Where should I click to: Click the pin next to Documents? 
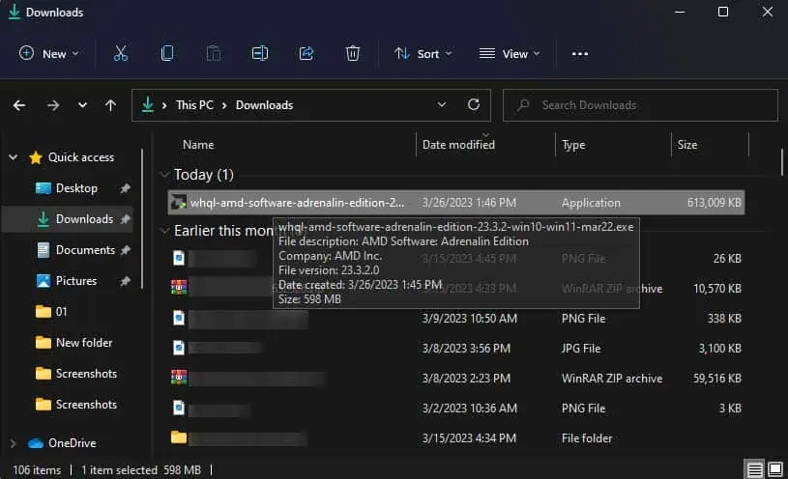pyautogui.click(x=125, y=250)
